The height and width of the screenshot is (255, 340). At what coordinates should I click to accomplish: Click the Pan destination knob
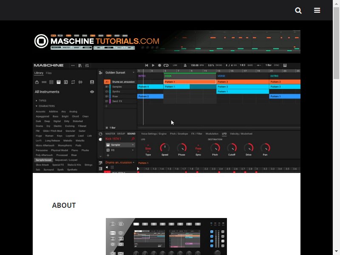265,148
